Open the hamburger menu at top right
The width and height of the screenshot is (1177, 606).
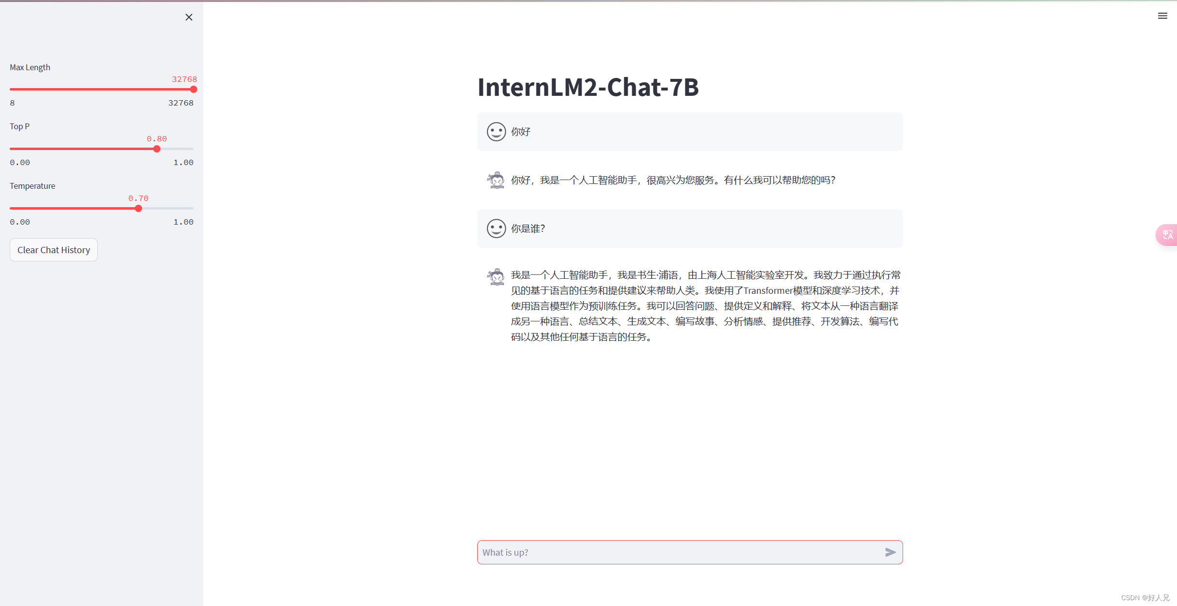(1163, 15)
